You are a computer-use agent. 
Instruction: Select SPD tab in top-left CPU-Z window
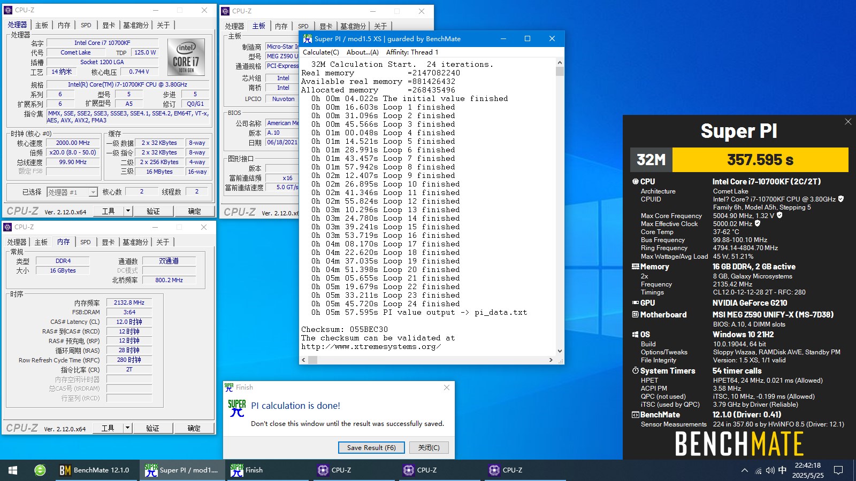coord(86,25)
